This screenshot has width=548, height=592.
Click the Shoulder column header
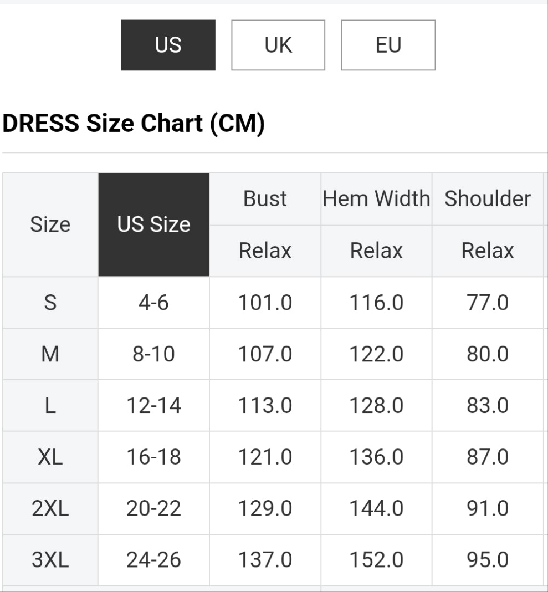487,198
